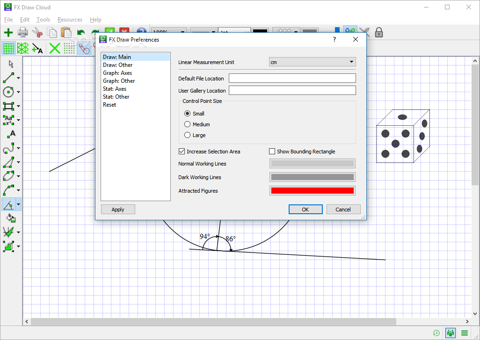Click the circles with tangents attraction icon
The height and width of the screenshot is (340, 480).
pyautogui.click(x=84, y=48)
